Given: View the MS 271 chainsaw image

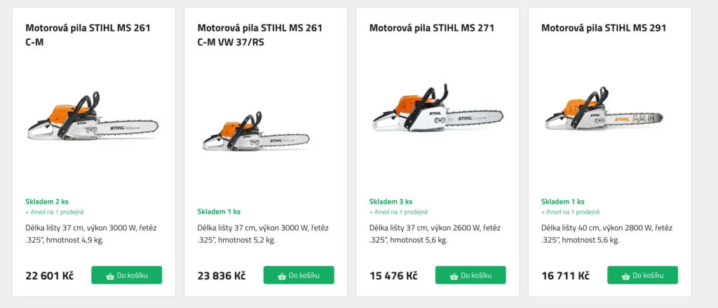Looking at the screenshot, I should [x=438, y=112].
